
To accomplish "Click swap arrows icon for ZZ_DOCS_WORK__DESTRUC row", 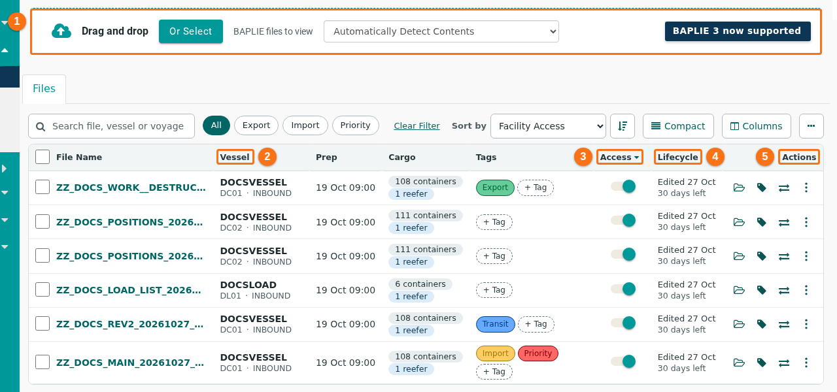I will pos(784,188).
